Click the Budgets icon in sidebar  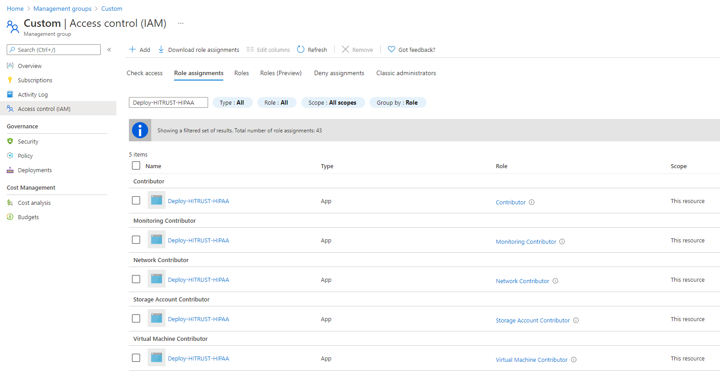pyautogui.click(x=10, y=217)
